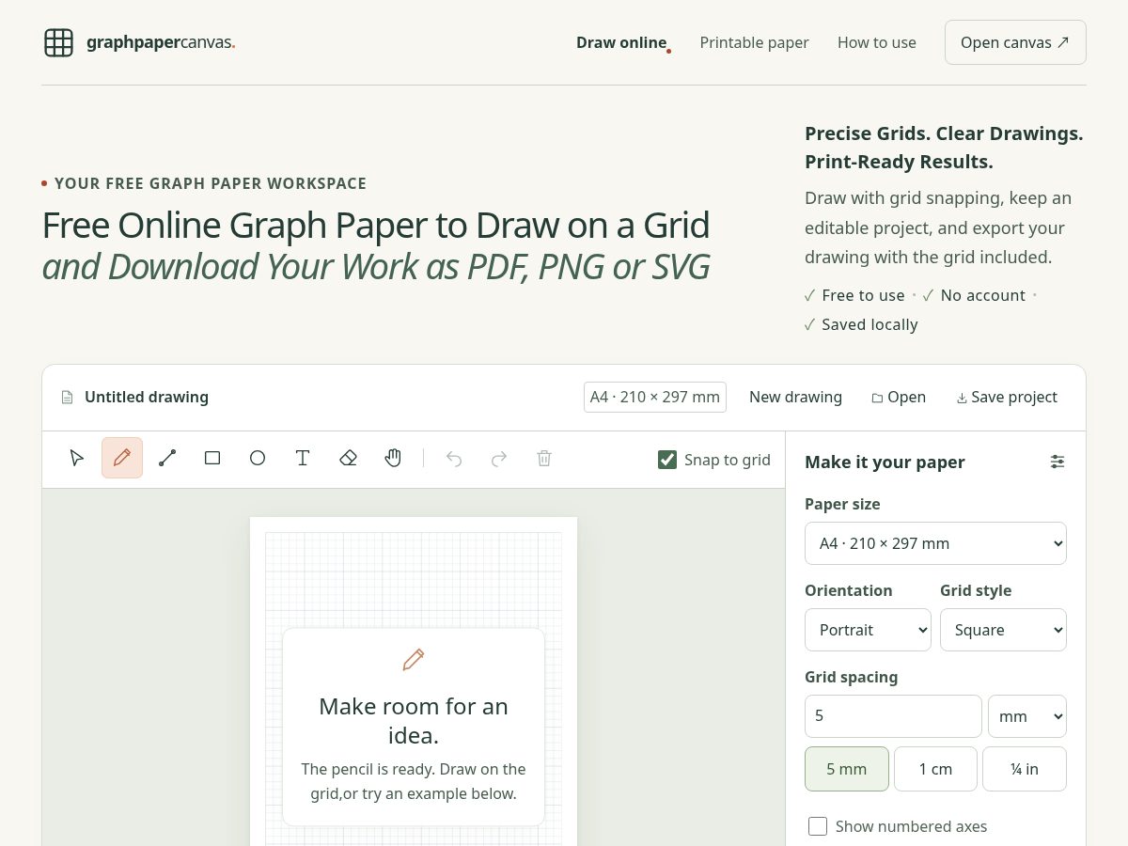Click the Grid spacing value field

coord(893,716)
